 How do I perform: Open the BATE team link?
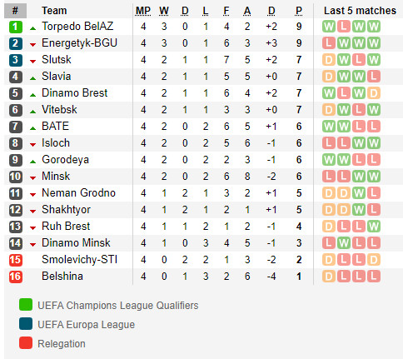pos(55,127)
